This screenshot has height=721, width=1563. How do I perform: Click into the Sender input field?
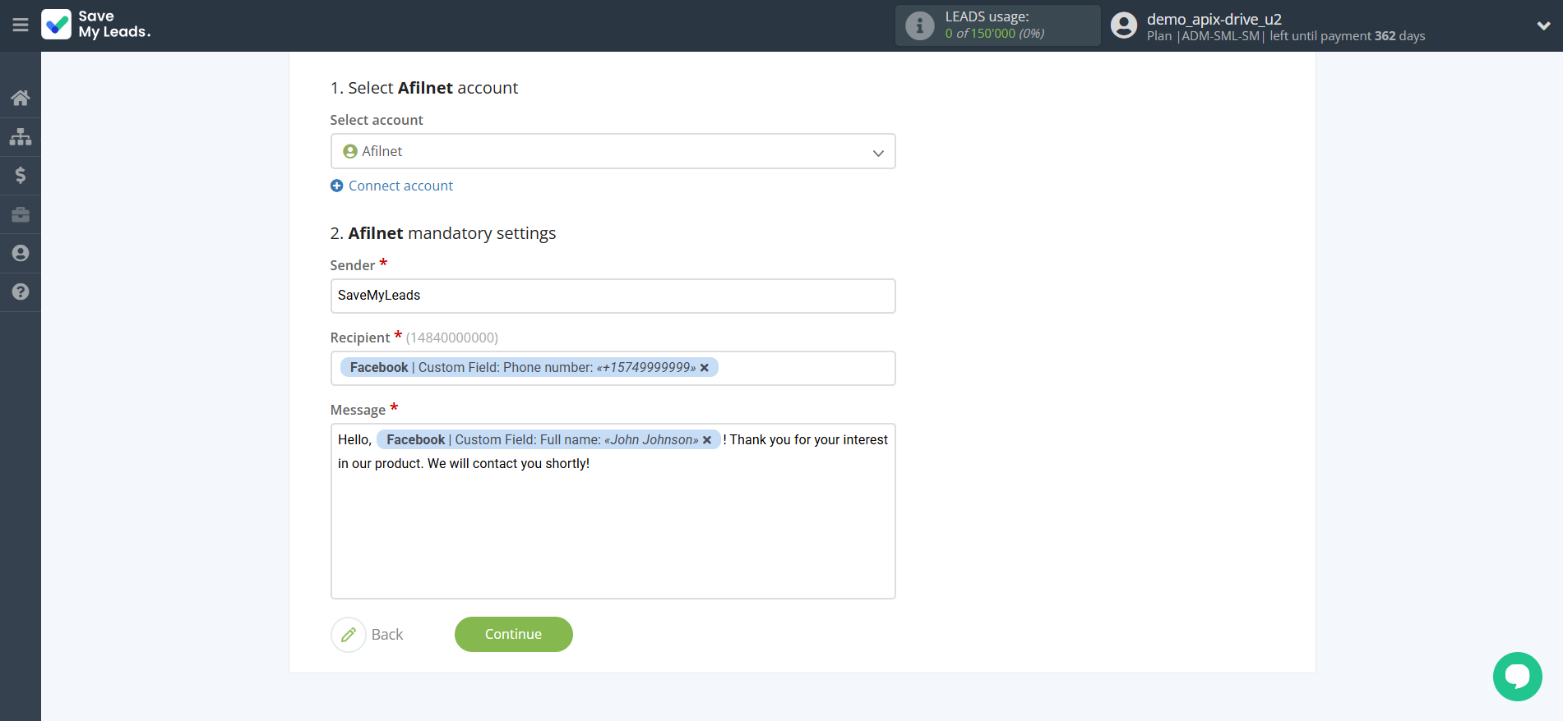point(613,296)
